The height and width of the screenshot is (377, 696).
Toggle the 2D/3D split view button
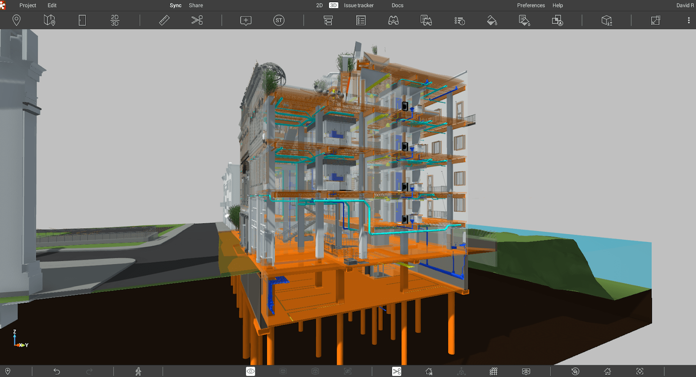(115, 20)
